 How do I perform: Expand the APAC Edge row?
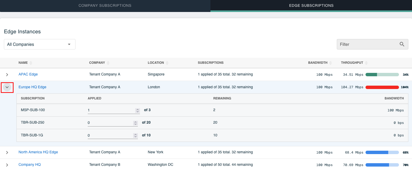click(7, 75)
